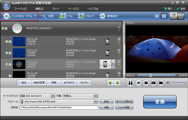Mute preview with speaker icon
The height and width of the screenshot is (120, 188).
click(168, 83)
